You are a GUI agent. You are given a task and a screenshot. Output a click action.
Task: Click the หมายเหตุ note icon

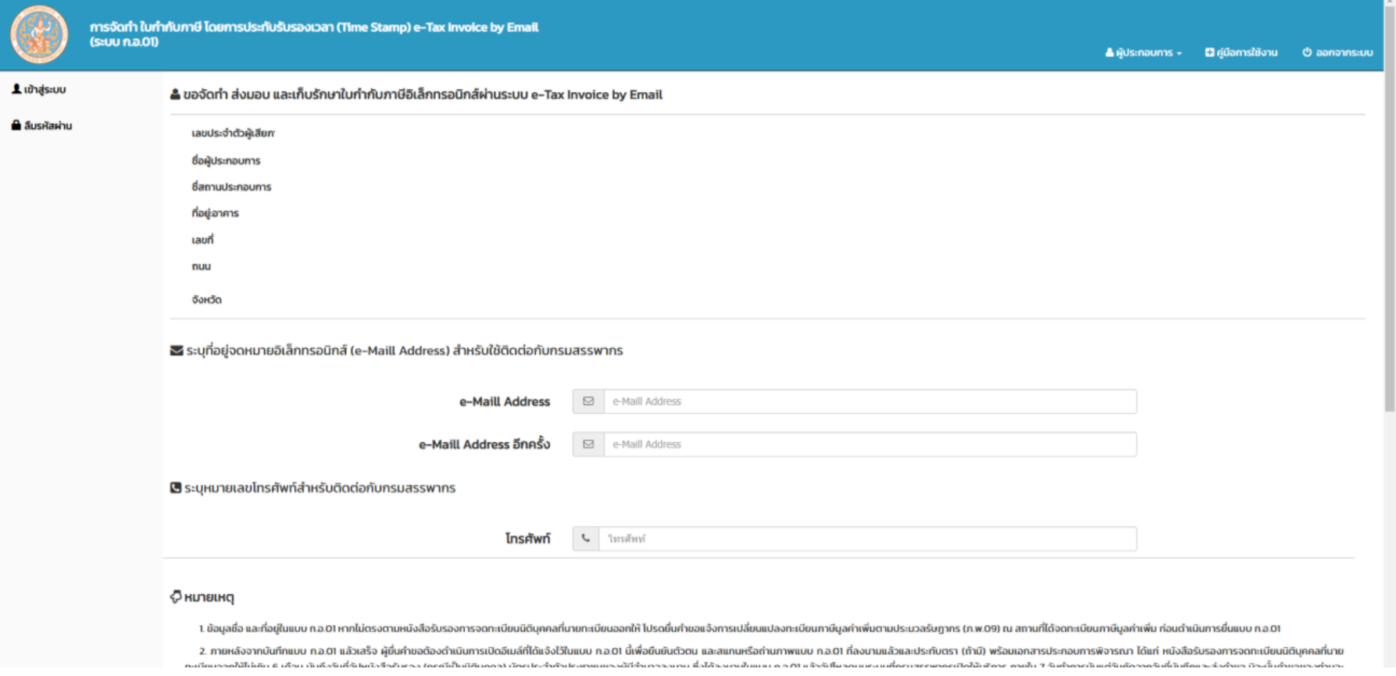point(176,597)
